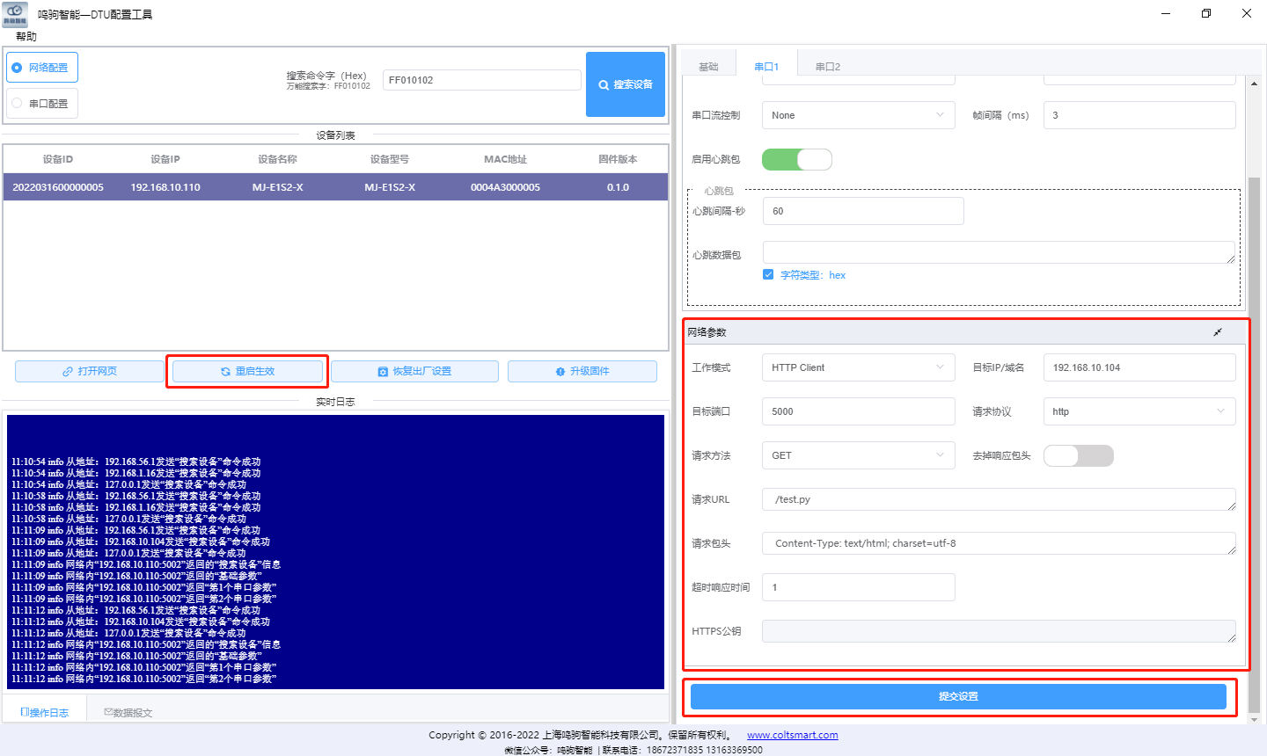The image size is (1267, 756).
Task: Click the 设备ID column header
Action: pos(58,159)
